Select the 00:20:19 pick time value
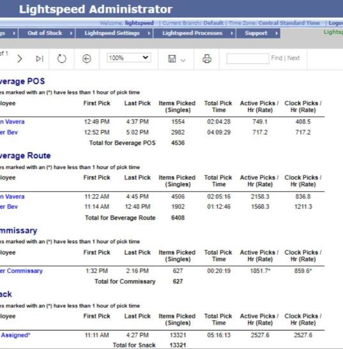This screenshot has width=343, height=349. [x=219, y=271]
